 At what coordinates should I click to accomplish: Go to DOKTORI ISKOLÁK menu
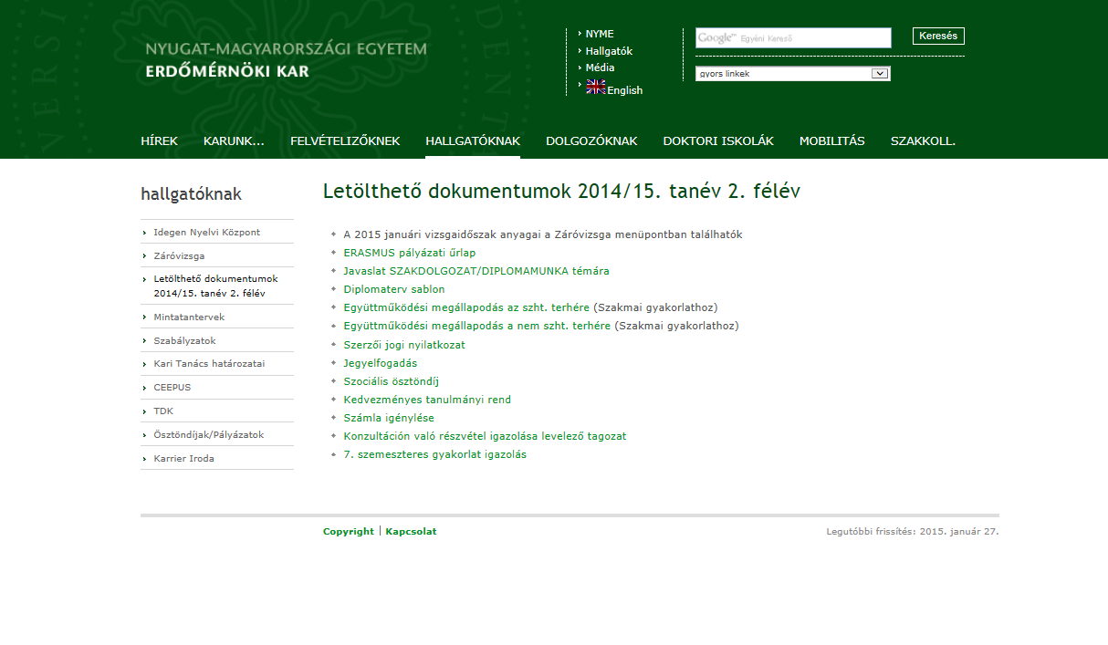coord(718,140)
